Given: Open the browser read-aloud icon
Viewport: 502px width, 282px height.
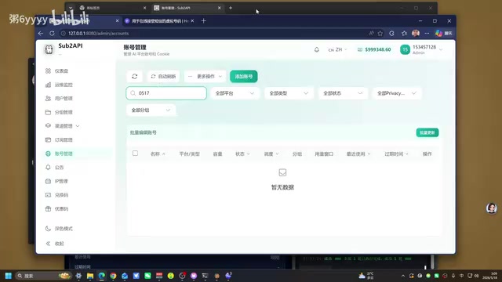Looking at the screenshot, I should [371, 33].
